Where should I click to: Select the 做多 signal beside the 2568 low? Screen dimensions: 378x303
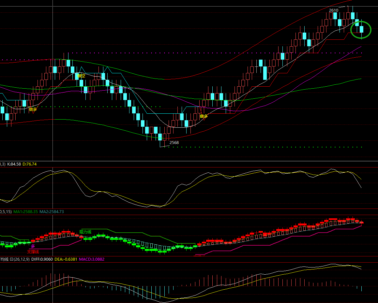[204, 116]
